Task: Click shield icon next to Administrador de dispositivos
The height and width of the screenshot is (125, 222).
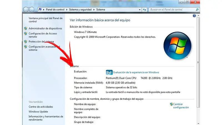Action: (26, 29)
